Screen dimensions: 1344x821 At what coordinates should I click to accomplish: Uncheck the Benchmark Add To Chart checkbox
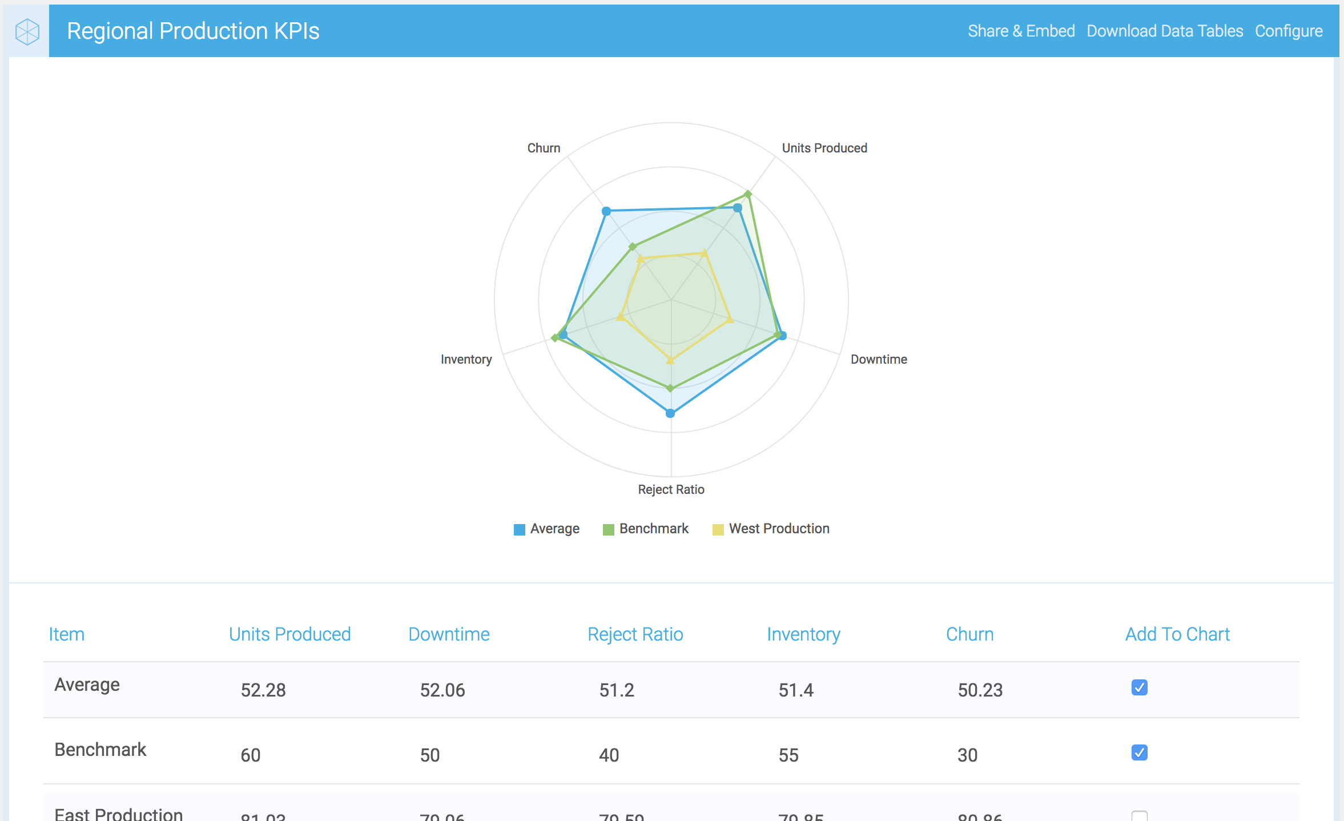click(x=1139, y=752)
